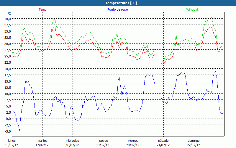Select the "miércoles" day label

point(72,141)
